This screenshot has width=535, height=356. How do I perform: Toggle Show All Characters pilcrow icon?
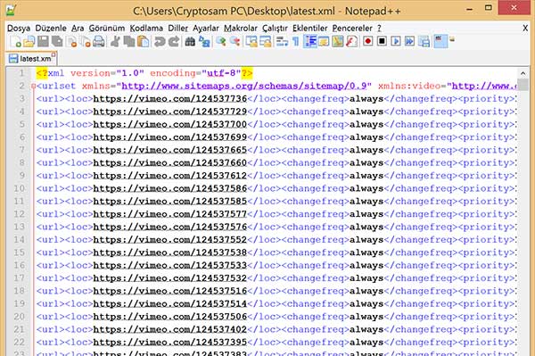(295, 41)
